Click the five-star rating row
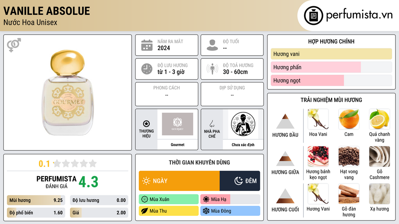399x224 pixels. [75, 164]
